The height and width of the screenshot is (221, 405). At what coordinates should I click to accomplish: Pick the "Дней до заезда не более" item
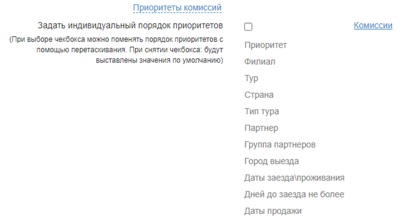point(294,195)
